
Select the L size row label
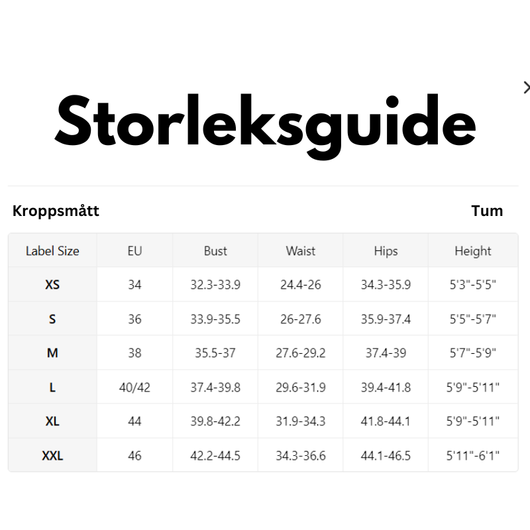(x=52, y=388)
